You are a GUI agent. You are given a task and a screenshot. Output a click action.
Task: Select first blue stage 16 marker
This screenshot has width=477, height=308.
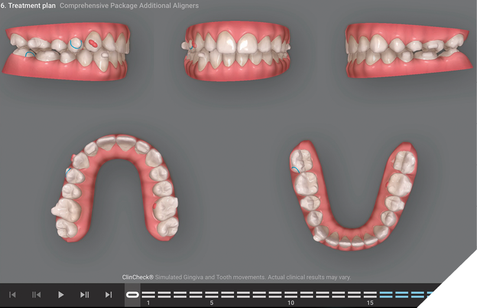point(386,294)
